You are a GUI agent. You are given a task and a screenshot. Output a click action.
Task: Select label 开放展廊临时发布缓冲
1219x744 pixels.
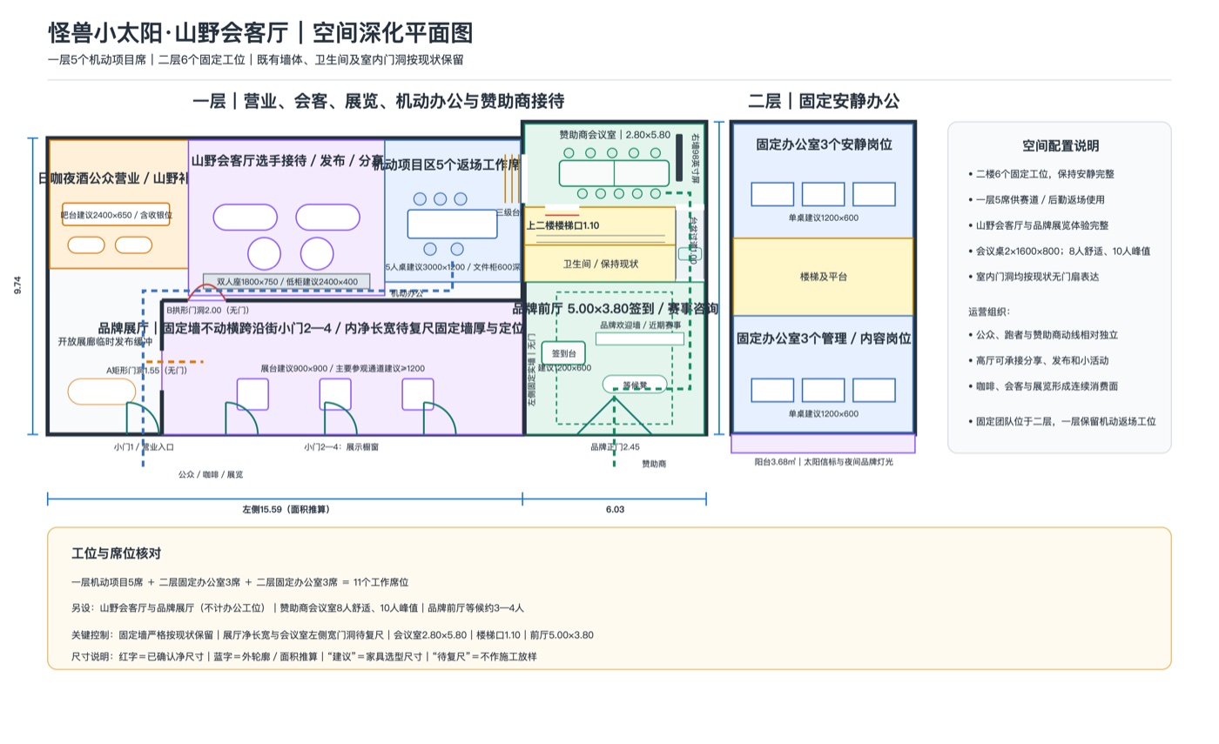point(104,342)
